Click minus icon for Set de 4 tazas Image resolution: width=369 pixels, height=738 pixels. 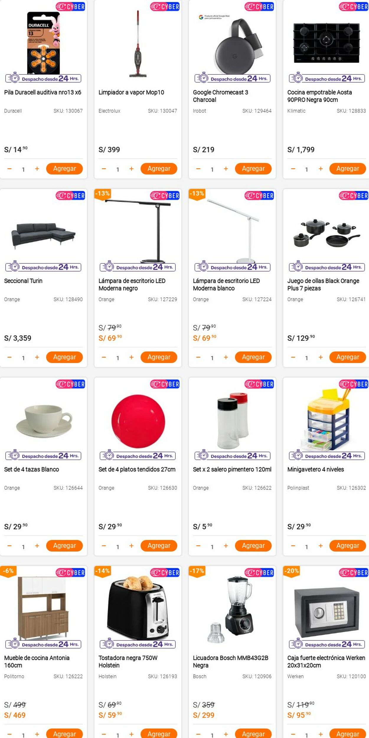point(9,546)
